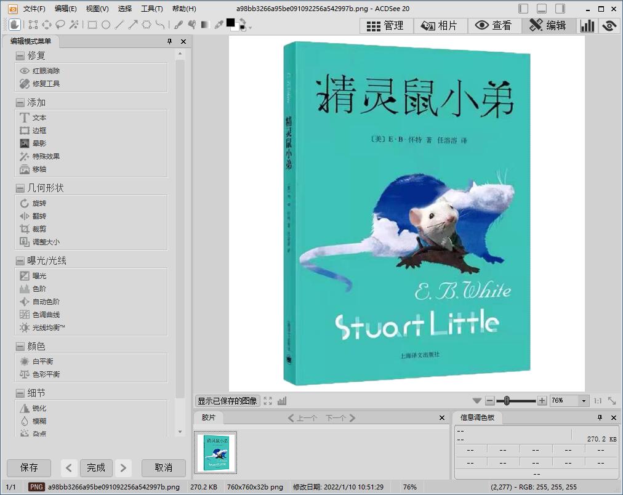This screenshot has width=623, height=495.
Task: Choose the Ellipse drawing tool
Action: (106, 25)
